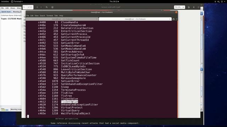Click the network status icon in top bar
Screen dimensions: 227x127
tap(215, 1)
